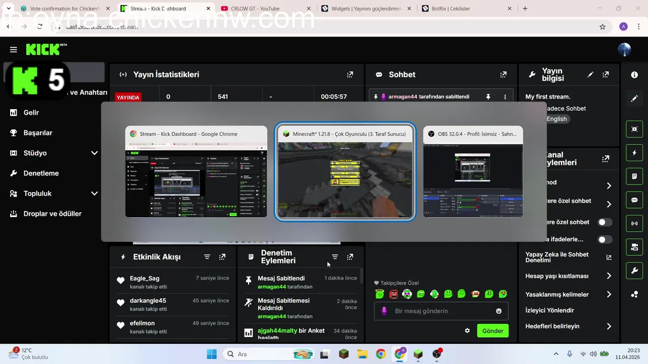The image size is (648, 364).
Task: Open Yasaklanmış kelimeler chevron
Action: [609, 294]
